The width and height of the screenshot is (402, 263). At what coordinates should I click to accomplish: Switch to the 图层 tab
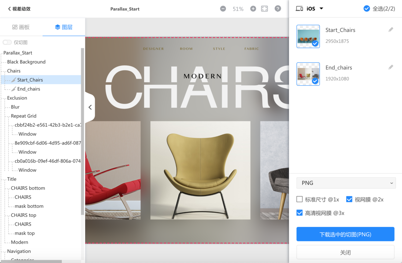click(64, 27)
